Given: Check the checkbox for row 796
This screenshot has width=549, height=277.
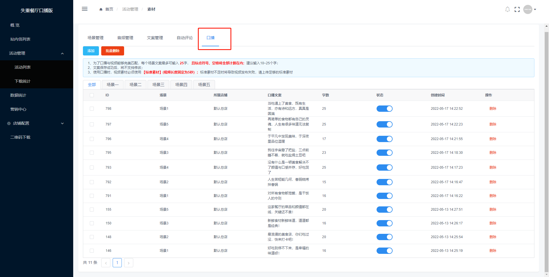Looking at the screenshot, I should tap(92, 139).
